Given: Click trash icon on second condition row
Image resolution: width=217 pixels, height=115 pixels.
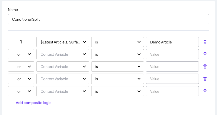Looking at the screenshot, I should 205,54.
